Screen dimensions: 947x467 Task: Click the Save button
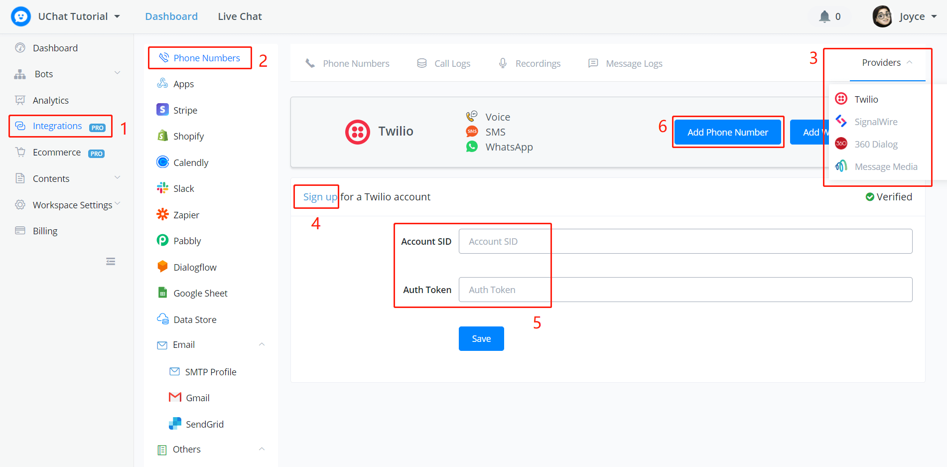coord(481,338)
